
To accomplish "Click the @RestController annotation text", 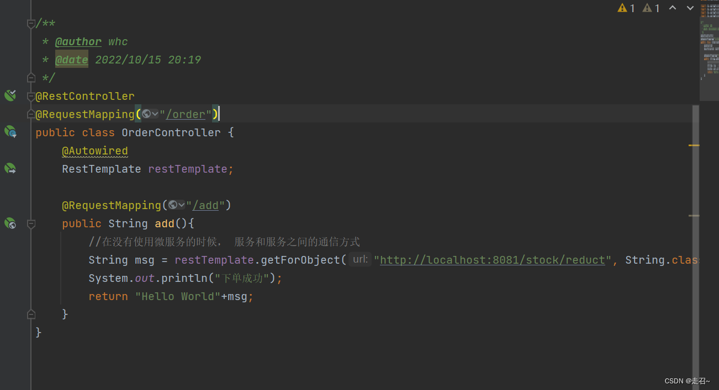I will tap(85, 96).
